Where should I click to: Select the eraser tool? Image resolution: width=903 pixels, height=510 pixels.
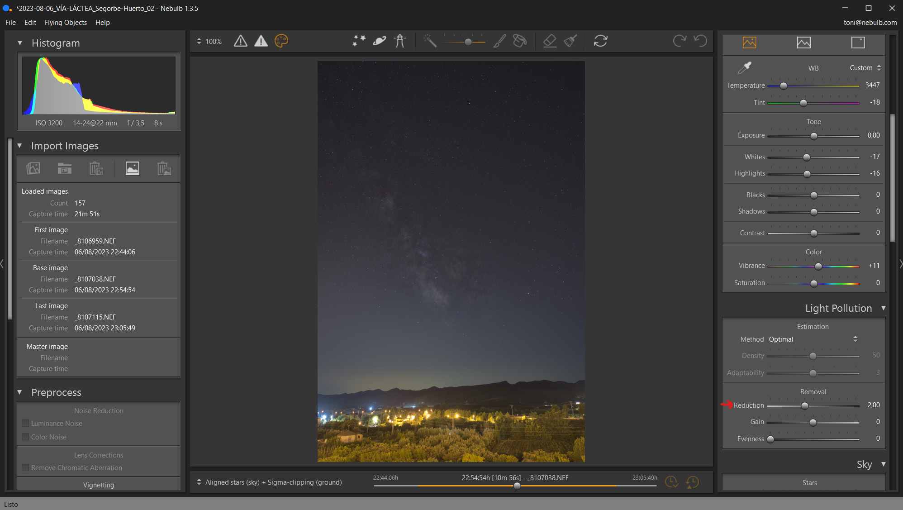tap(550, 41)
